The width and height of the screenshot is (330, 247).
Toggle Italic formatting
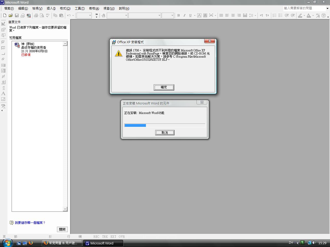[x=184, y=15]
